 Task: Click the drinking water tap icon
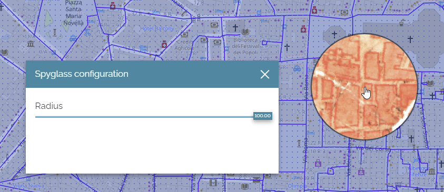point(401,22)
